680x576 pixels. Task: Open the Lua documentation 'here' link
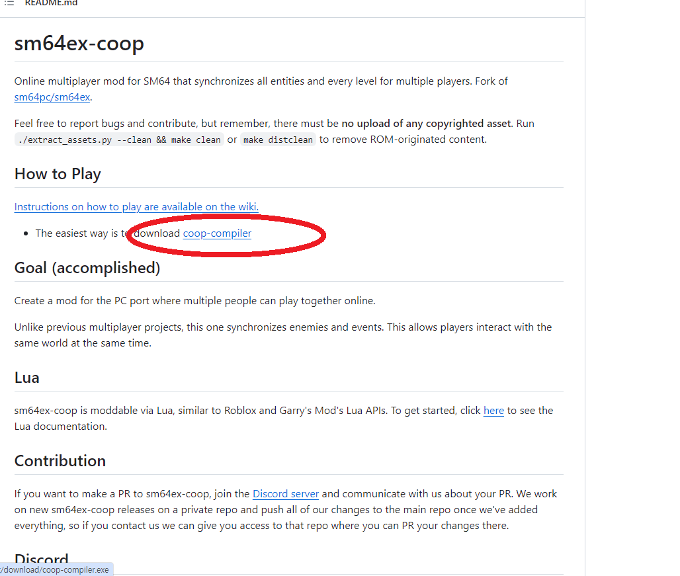point(493,411)
